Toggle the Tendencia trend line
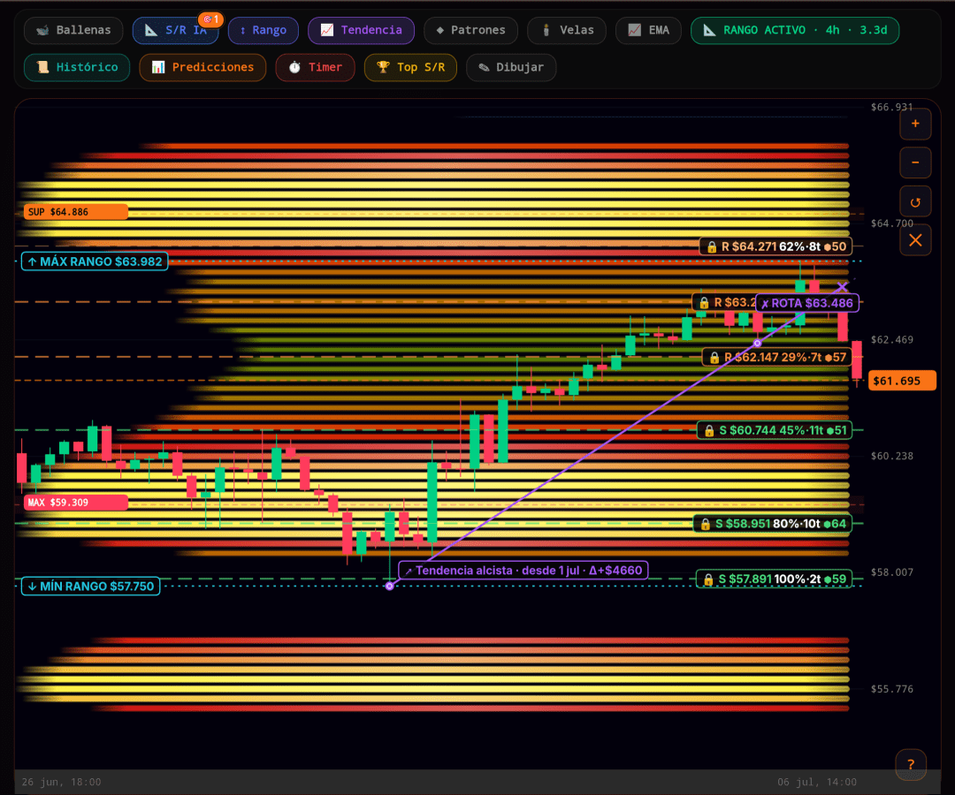The height and width of the screenshot is (795, 955). [x=361, y=30]
